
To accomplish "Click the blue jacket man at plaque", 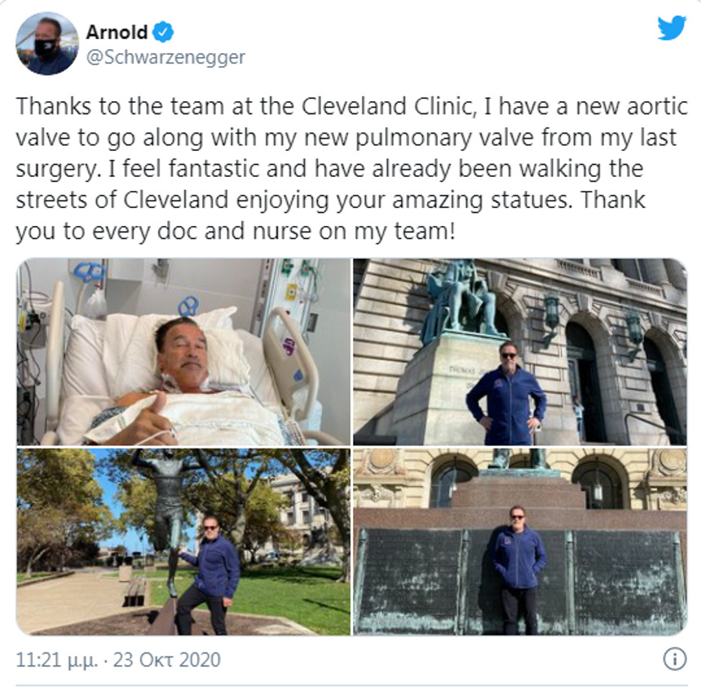I will coord(518,569).
